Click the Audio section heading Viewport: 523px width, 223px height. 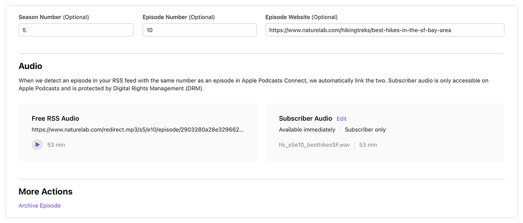point(30,66)
